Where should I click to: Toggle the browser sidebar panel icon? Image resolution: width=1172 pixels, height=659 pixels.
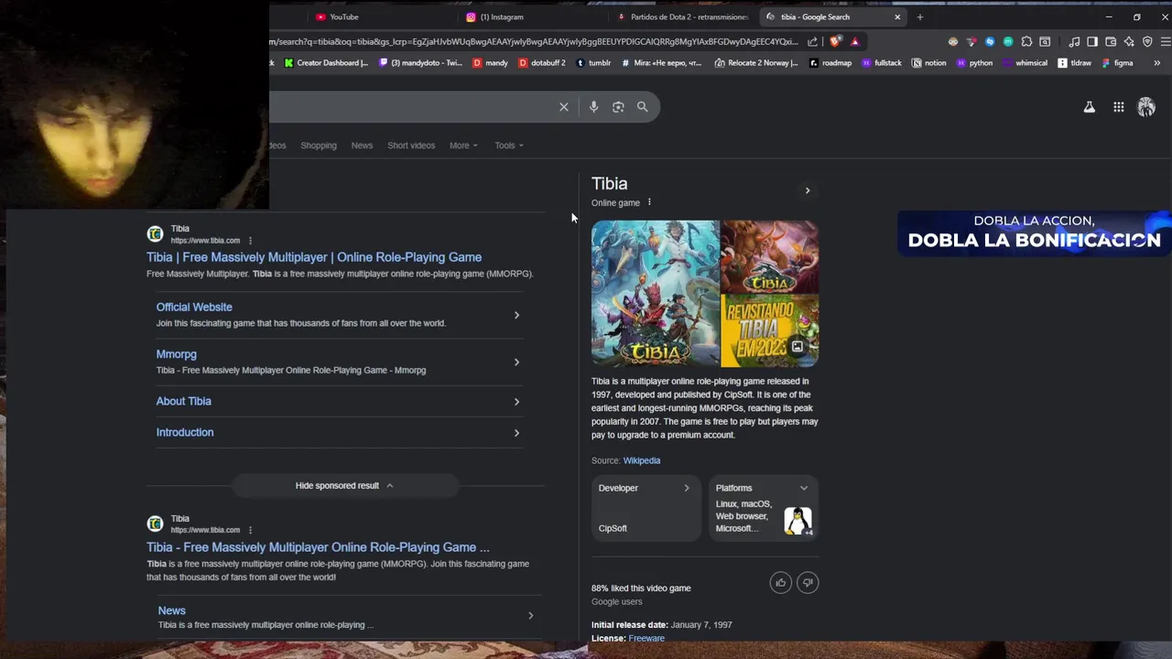point(1092,42)
